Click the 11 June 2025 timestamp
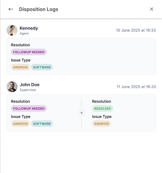 coord(136,87)
